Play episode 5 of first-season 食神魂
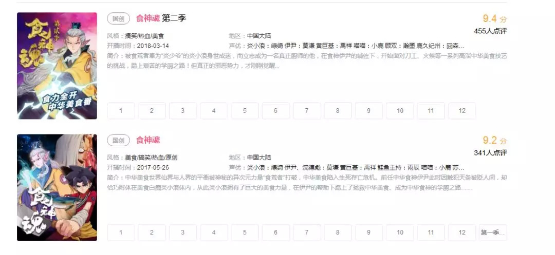Viewport: 555px width, 255px height. point(245,232)
